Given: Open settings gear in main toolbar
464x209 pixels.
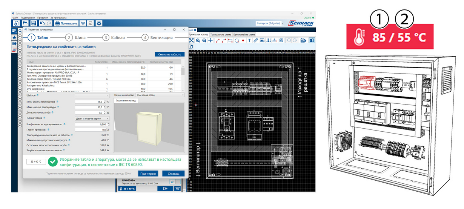Looking at the screenshot, I should 99,23.
